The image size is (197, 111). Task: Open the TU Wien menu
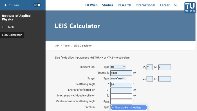[x=91, y=5]
